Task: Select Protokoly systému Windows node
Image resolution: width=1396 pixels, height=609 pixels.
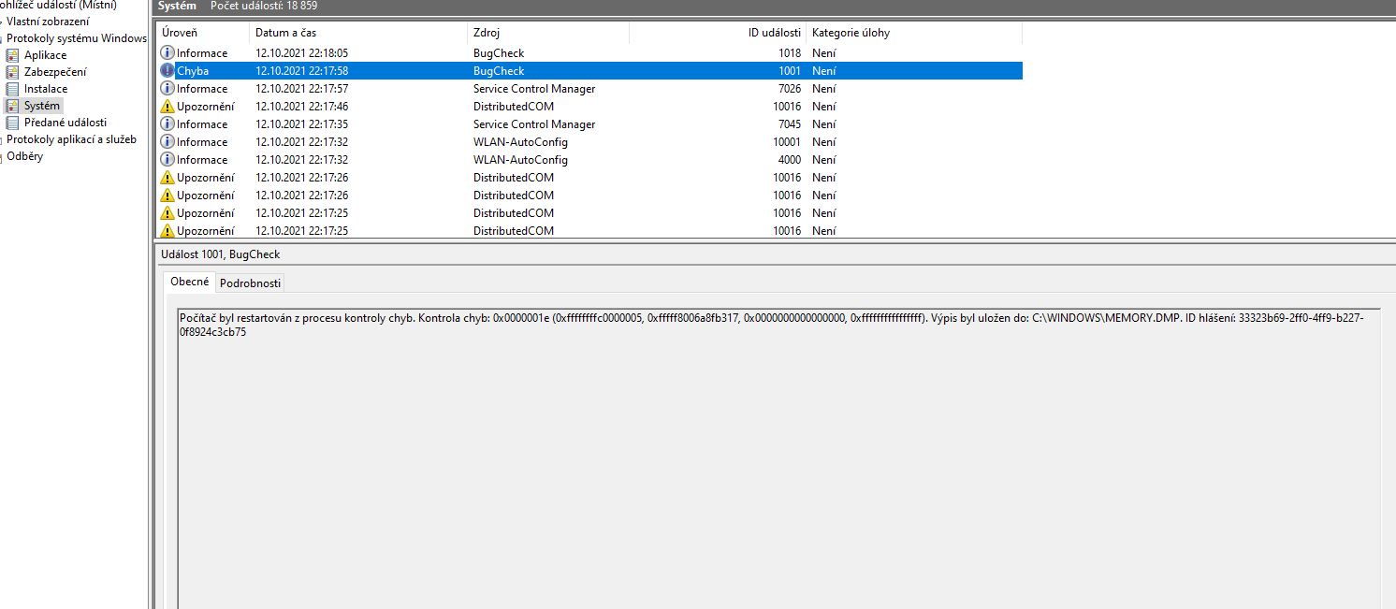Action: 77,38
